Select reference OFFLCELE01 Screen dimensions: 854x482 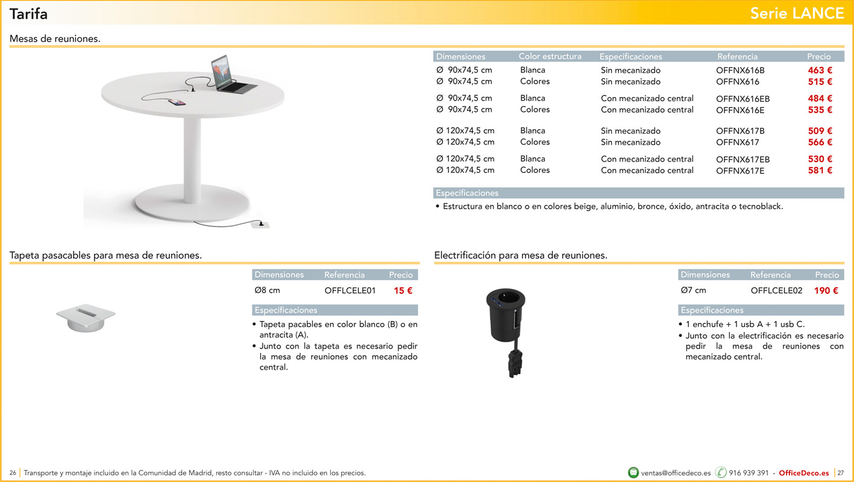click(x=350, y=291)
